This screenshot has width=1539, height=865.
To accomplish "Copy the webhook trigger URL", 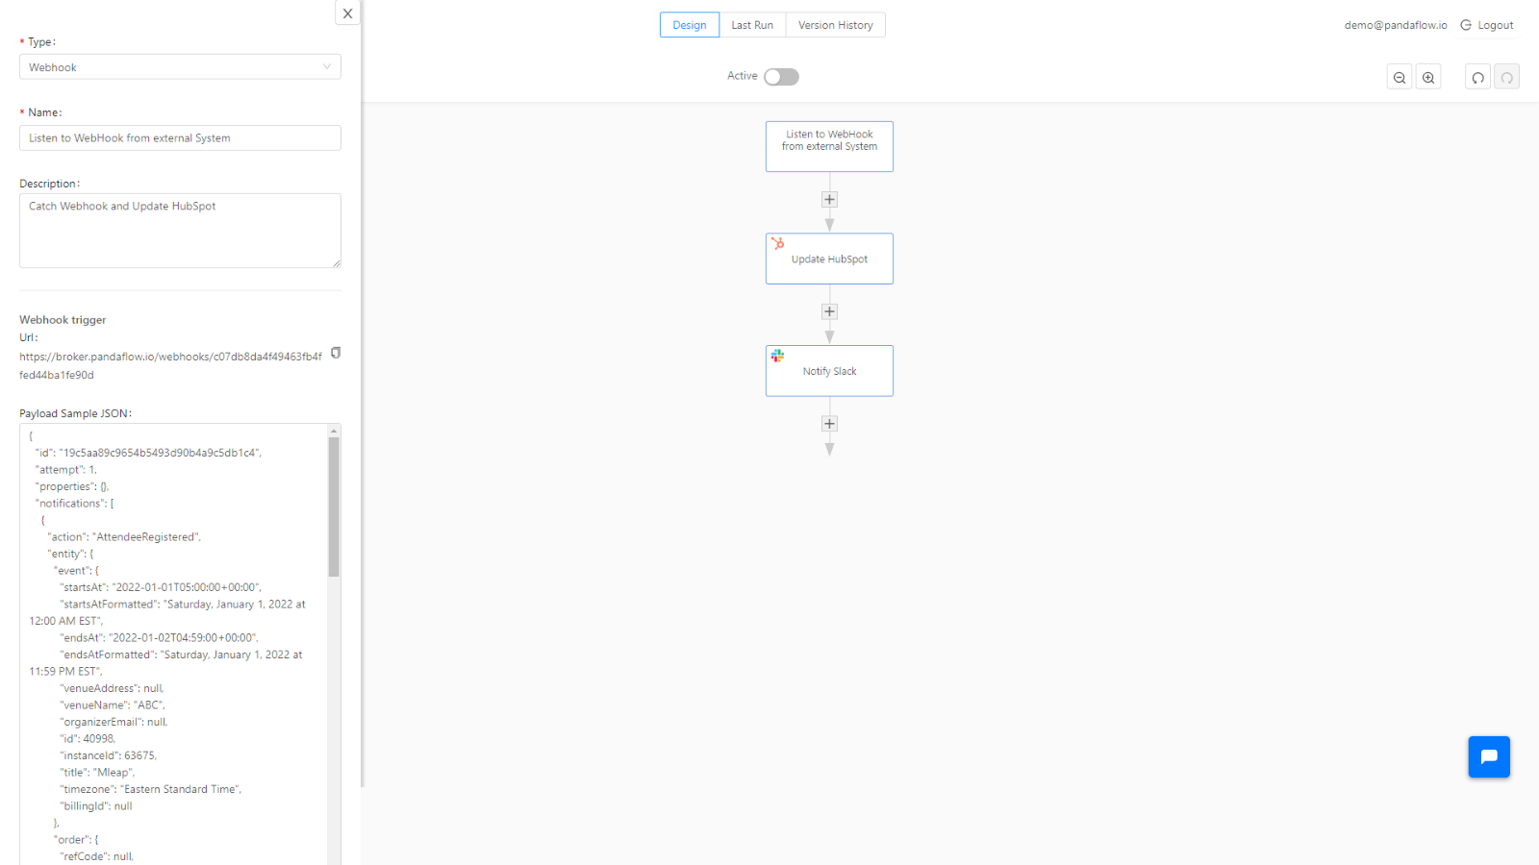I will pyautogui.click(x=335, y=353).
